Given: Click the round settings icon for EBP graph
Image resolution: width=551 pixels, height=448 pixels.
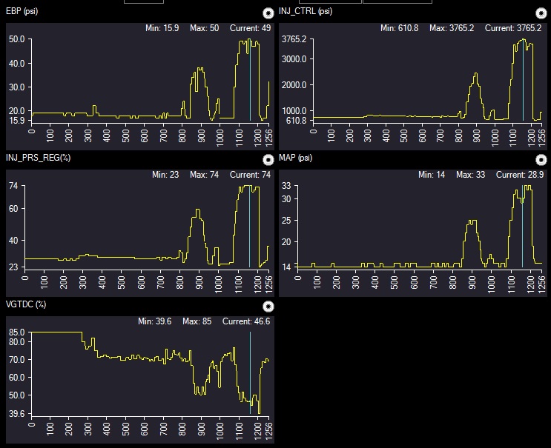Looking at the screenshot, I should [268, 13].
